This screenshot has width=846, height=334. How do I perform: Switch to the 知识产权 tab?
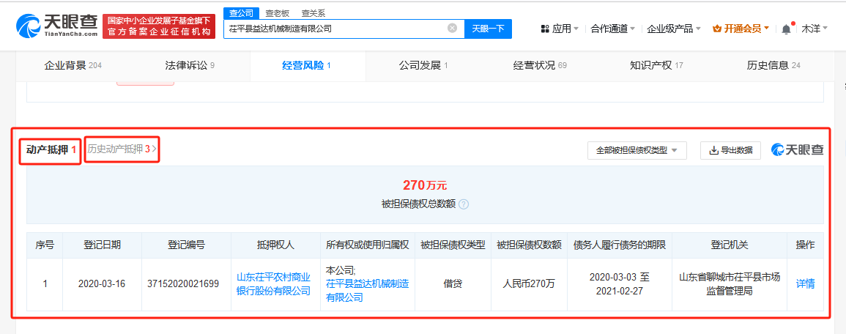tap(656, 65)
